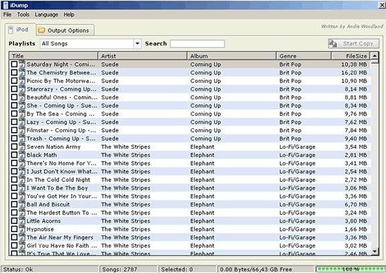Click the song icon beside Picnic By The Motorway
386x273 pixels.
coord(22,80)
